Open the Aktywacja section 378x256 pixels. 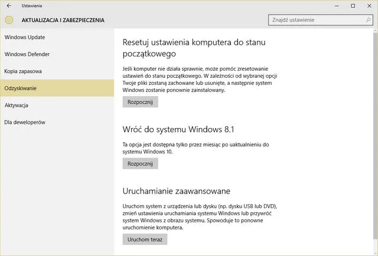point(57,105)
